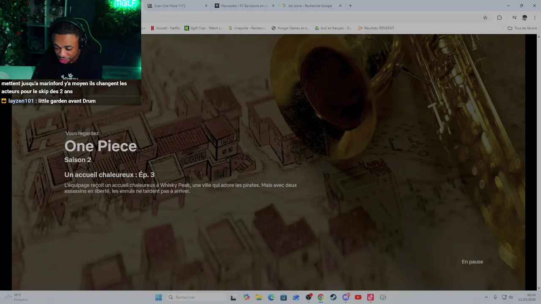This screenshot has height=304, width=541.
Task: Open the weather widget showing 10°C Nuageux
Action: pos(16,297)
